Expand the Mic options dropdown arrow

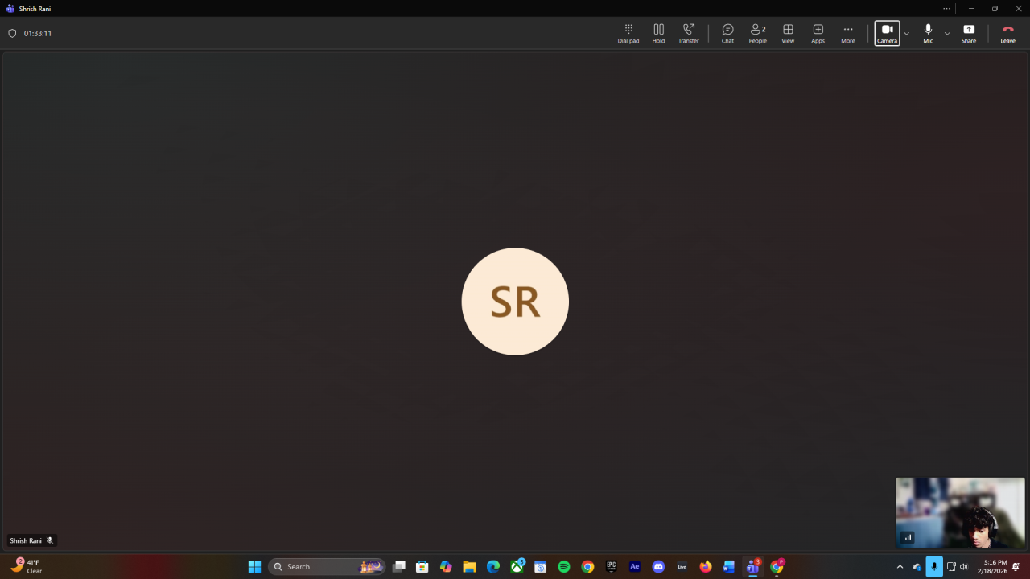pos(947,34)
